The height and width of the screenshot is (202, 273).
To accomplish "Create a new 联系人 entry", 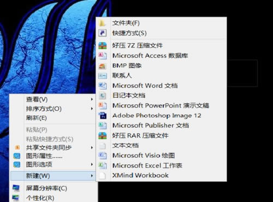I will pos(161,75).
